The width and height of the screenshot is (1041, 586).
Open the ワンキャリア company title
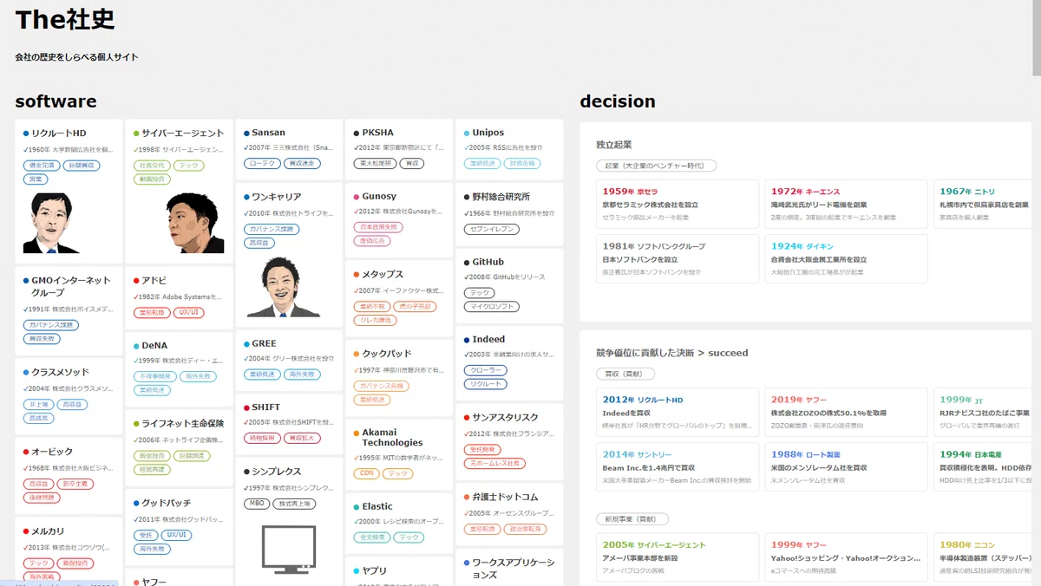(x=276, y=198)
